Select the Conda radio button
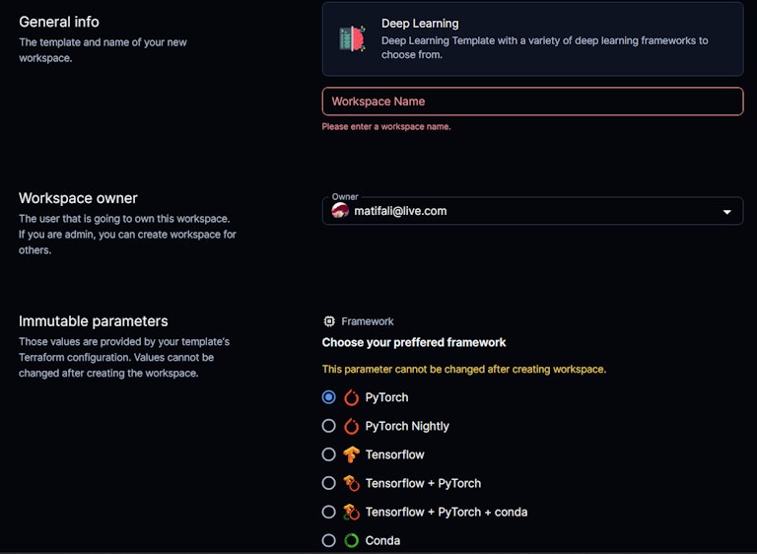757x554 pixels. tap(329, 541)
